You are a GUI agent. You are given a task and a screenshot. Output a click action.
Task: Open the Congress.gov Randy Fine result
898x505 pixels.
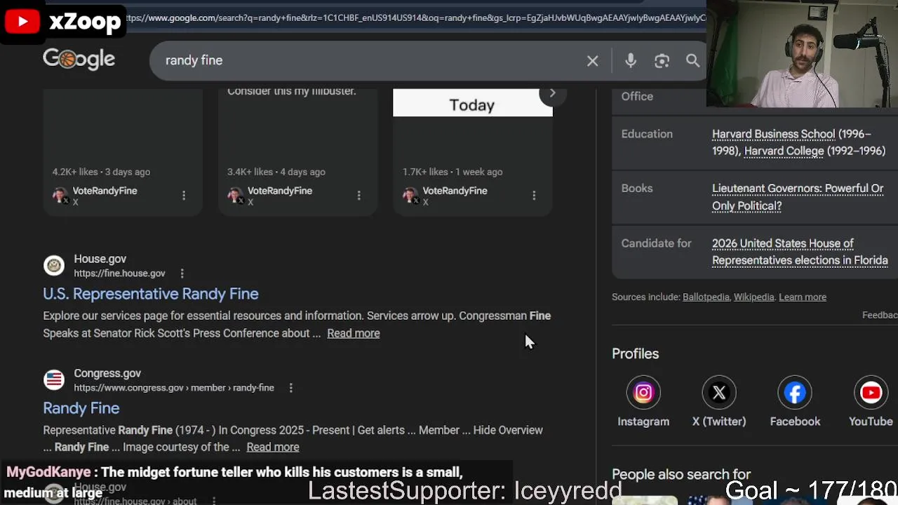(x=81, y=408)
